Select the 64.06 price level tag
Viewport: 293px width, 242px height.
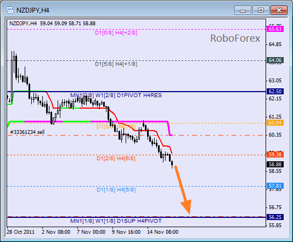click(x=275, y=60)
